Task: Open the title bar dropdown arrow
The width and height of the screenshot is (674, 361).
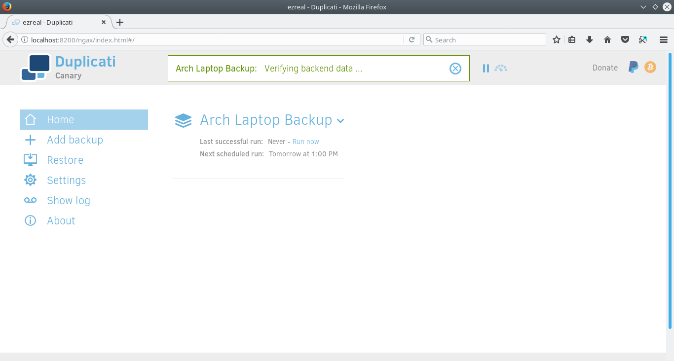Action: pyautogui.click(x=643, y=7)
